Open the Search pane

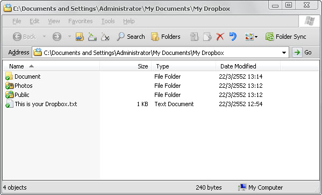tap(131, 37)
